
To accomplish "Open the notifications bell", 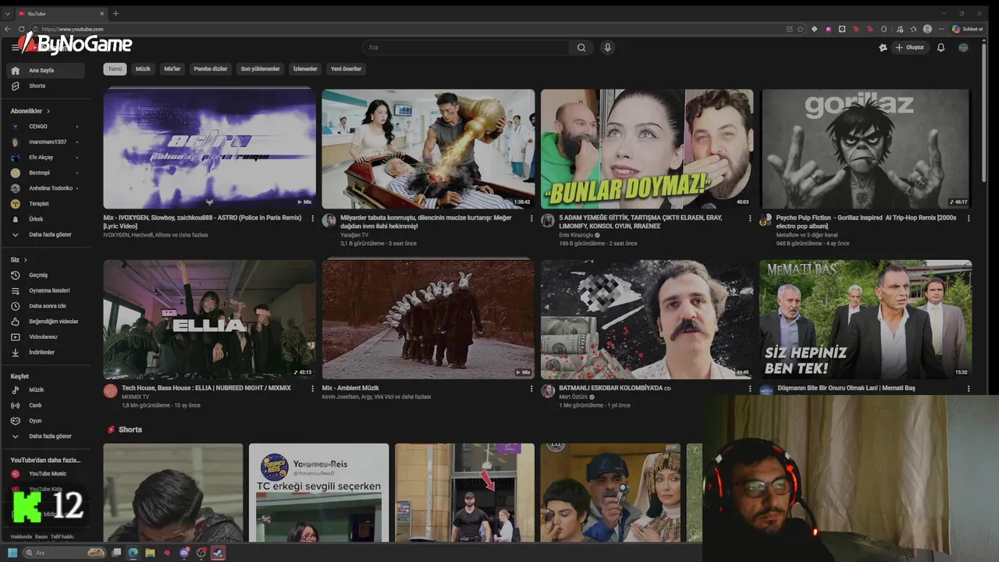I will pyautogui.click(x=940, y=48).
